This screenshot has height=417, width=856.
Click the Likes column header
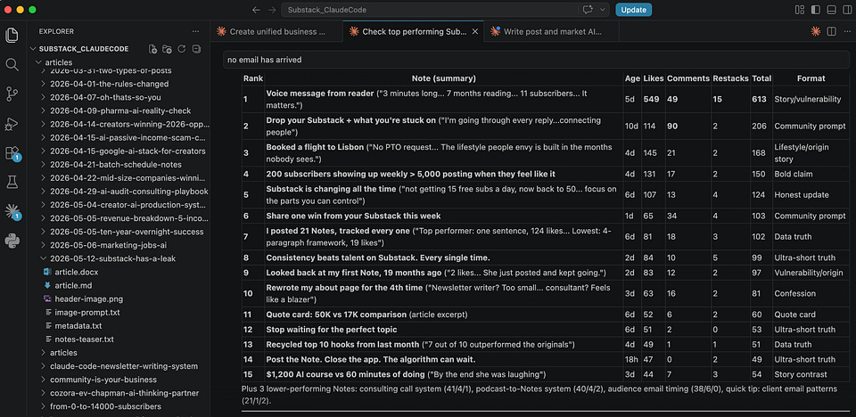[654, 78]
